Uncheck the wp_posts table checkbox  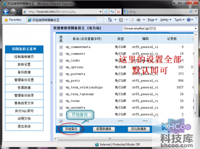click(61, 81)
